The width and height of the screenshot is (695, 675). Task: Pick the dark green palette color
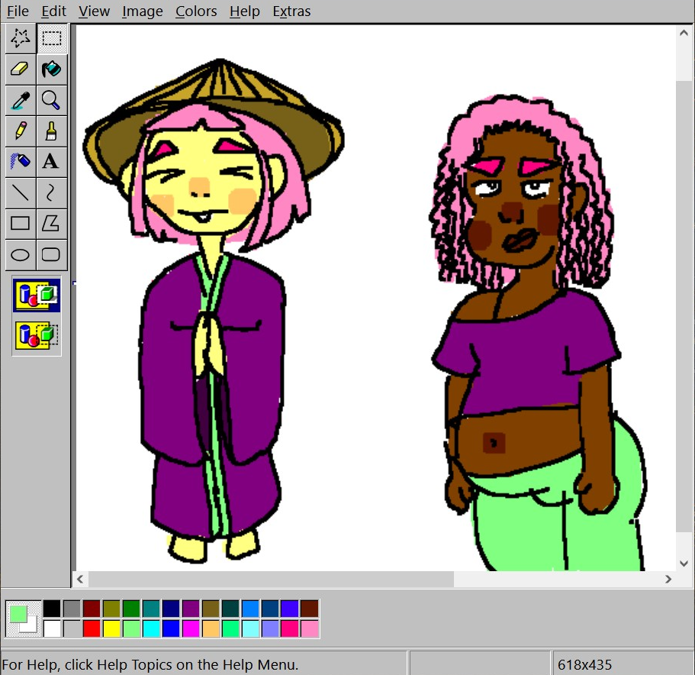pos(131,609)
